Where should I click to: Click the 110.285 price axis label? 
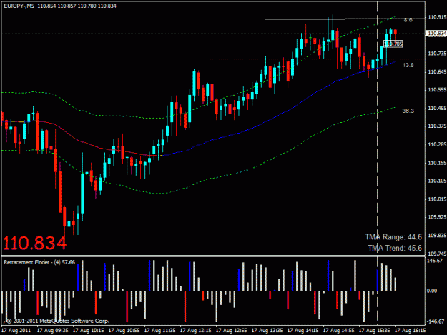[x=437, y=144]
